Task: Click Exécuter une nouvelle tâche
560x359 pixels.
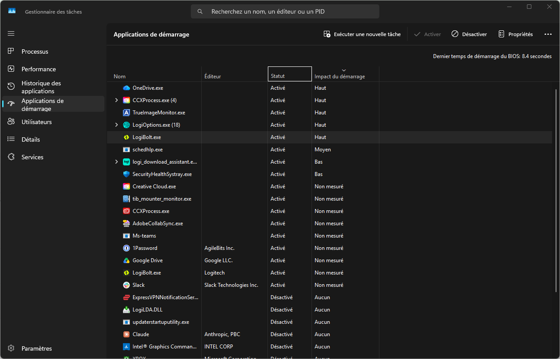Action: coord(362,34)
